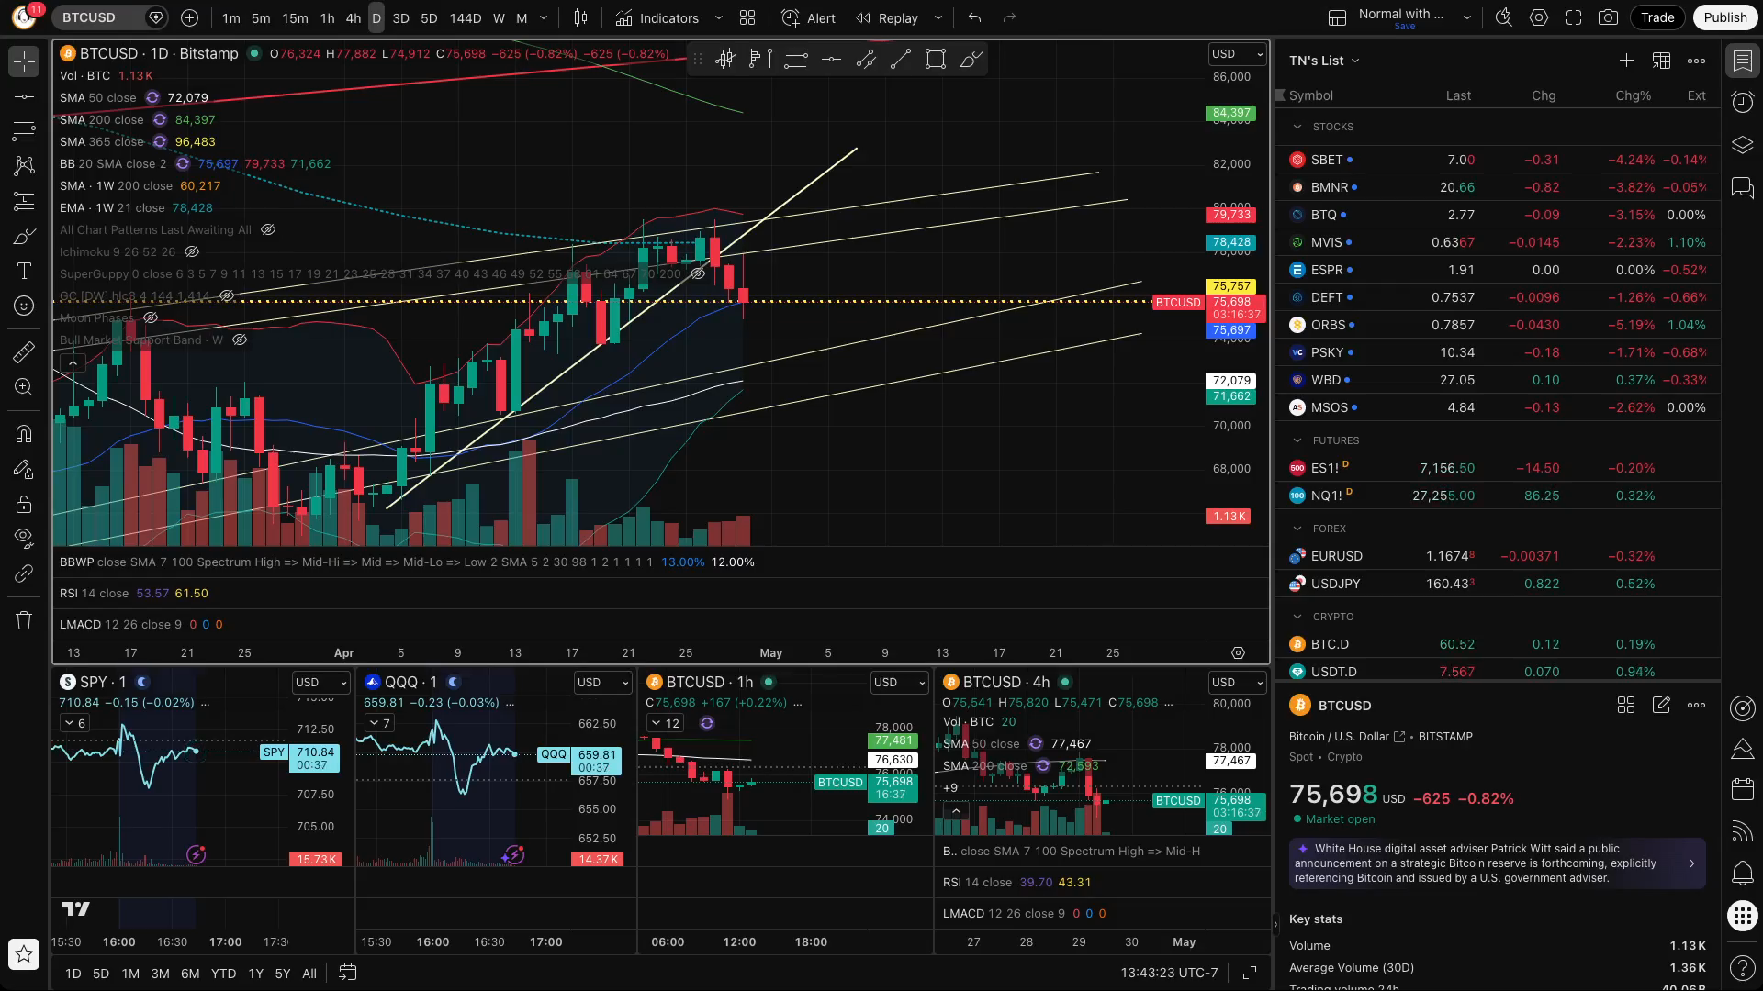1763x991 pixels.
Task: Open the White House Bitcoin news item
Action: (x=1498, y=863)
